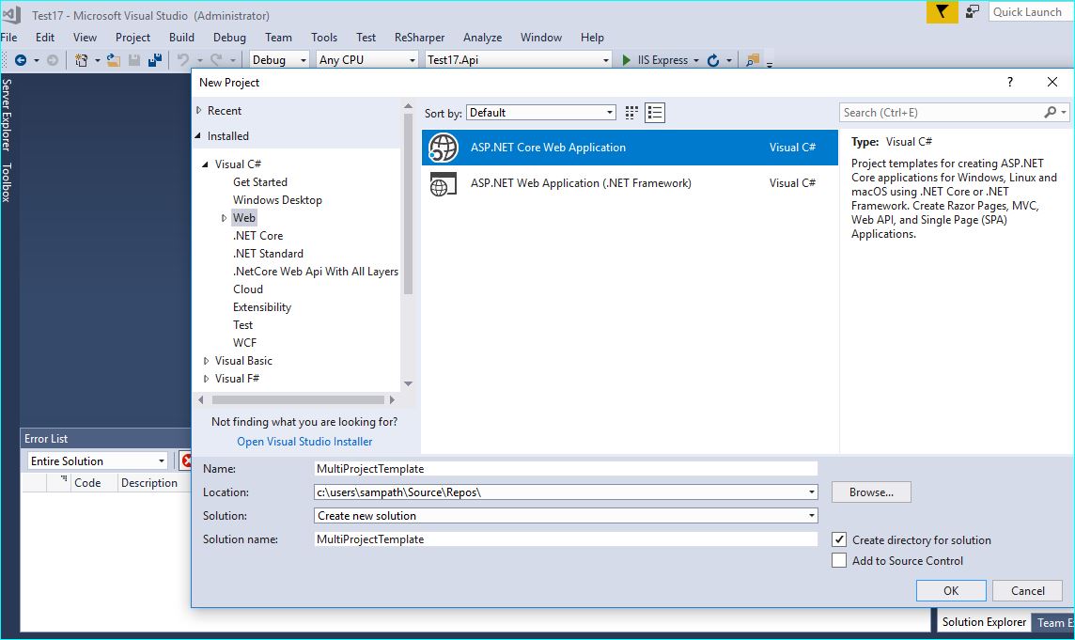Screen dimensions: 1075x640
Task: Open the ReSharper menu
Action: click(419, 38)
